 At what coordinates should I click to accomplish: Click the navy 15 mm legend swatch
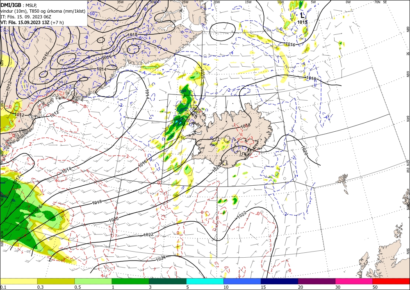pyautogui.click(x=280, y=281)
